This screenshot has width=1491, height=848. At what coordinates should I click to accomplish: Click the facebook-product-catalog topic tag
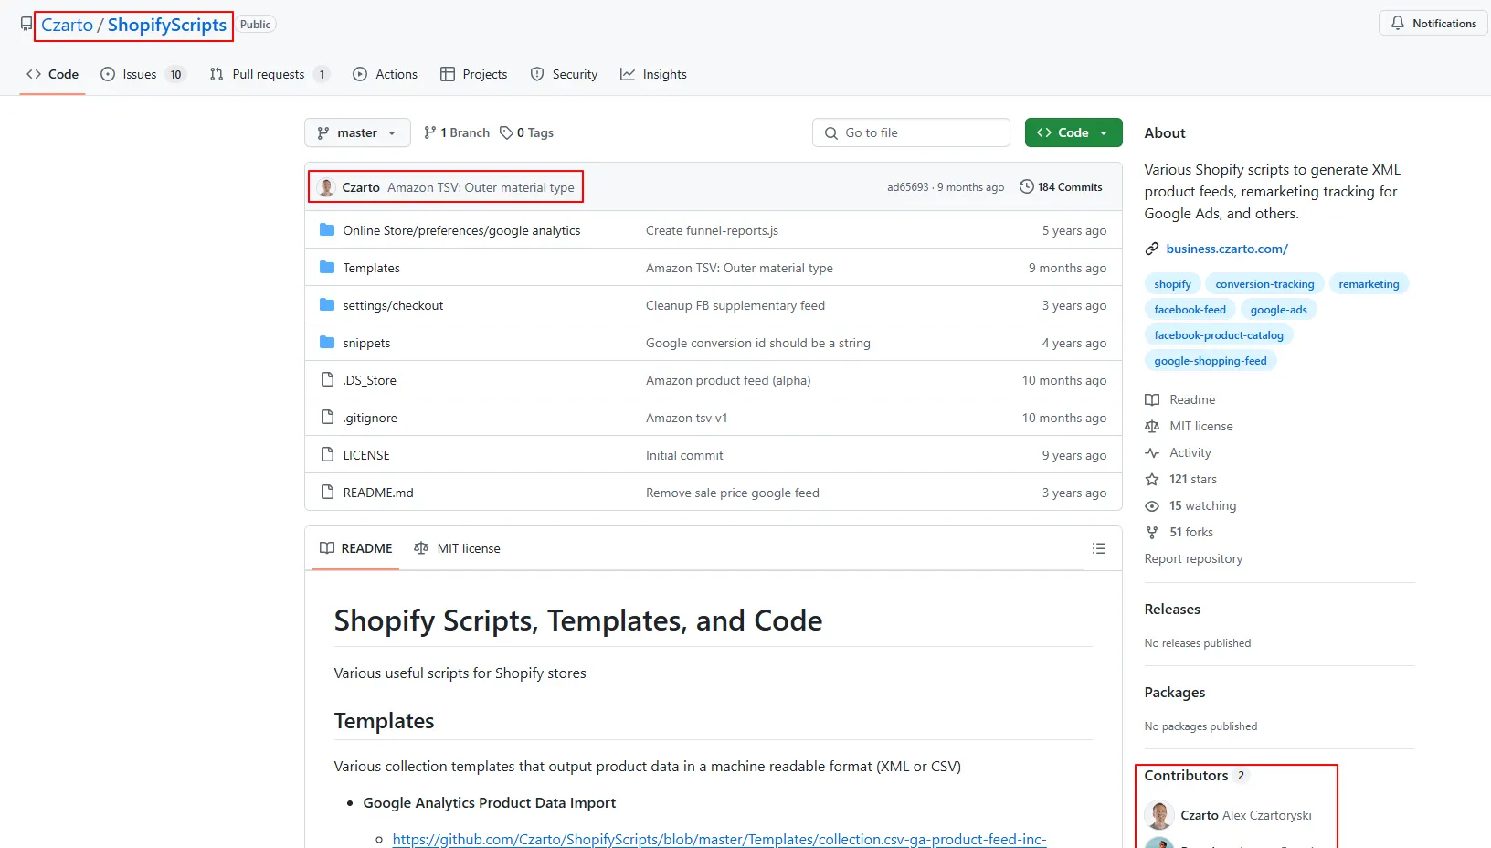[1219, 335]
